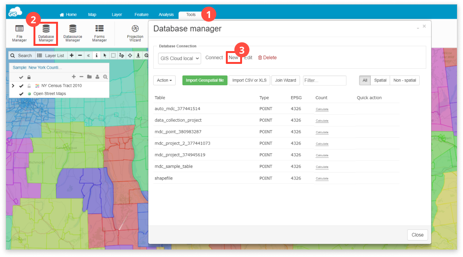
Task: Toggle Open Street Maps layer visibility
Action: [21, 93]
